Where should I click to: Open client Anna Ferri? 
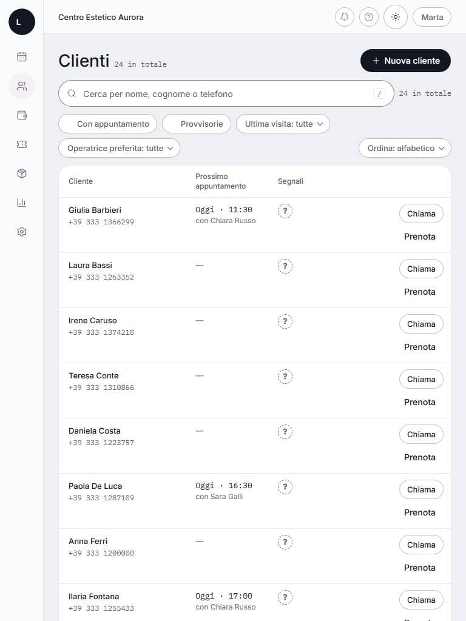(x=88, y=541)
